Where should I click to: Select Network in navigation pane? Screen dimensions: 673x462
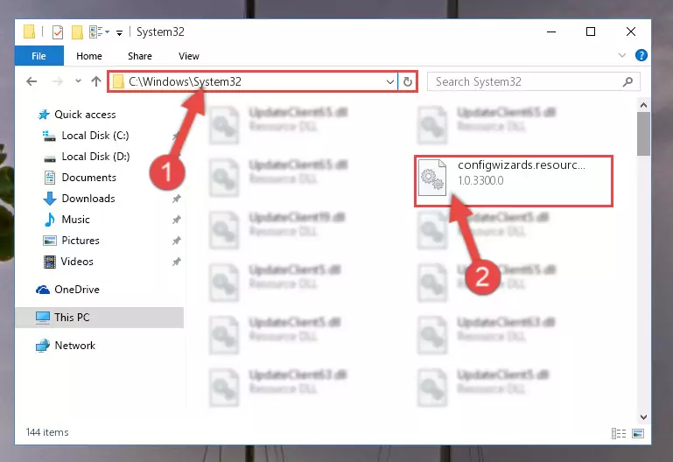[74, 346]
